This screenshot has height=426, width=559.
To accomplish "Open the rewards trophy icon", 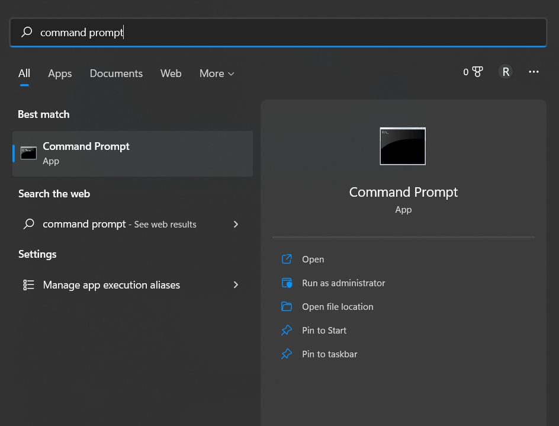I will (x=477, y=72).
